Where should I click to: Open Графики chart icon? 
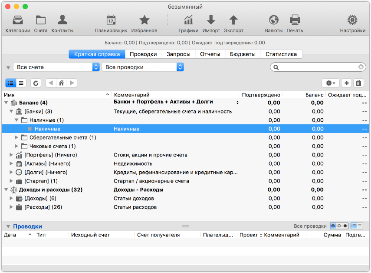pyautogui.click(x=188, y=20)
